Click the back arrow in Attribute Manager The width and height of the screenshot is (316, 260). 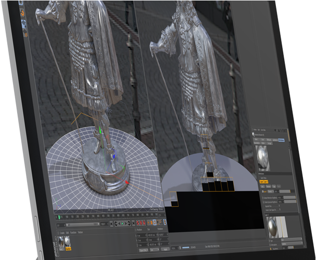point(275,130)
